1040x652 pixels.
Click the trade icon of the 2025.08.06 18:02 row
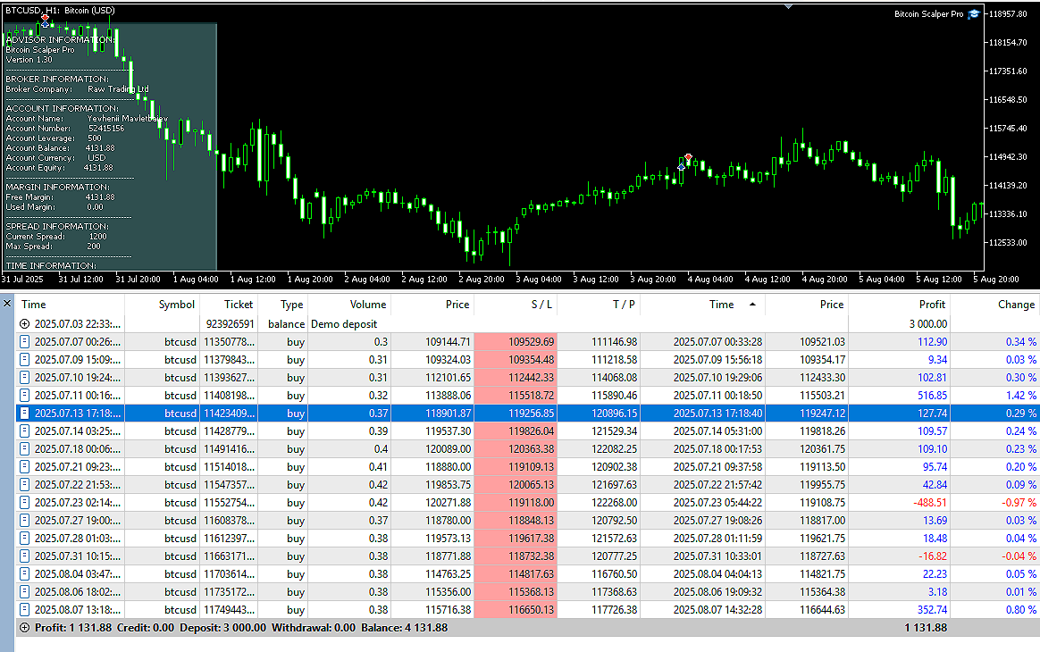24,592
